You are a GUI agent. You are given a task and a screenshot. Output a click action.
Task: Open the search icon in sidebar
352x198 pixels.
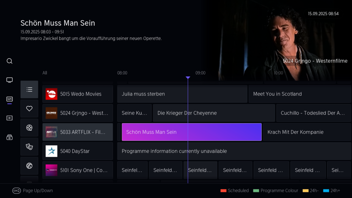[10, 61]
